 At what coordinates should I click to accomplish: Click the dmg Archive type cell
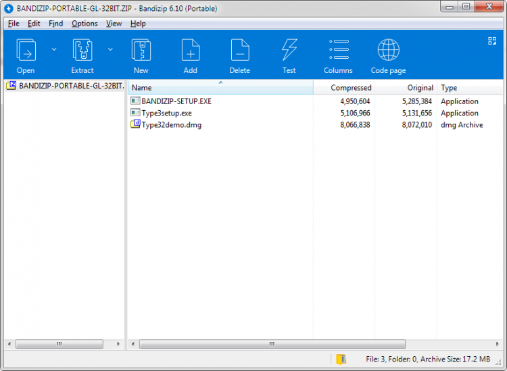[x=462, y=125]
